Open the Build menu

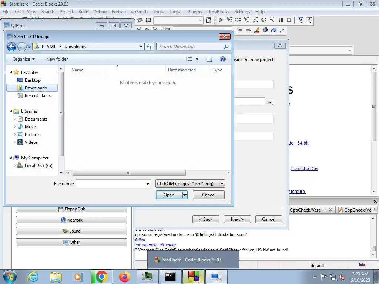click(x=83, y=11)
